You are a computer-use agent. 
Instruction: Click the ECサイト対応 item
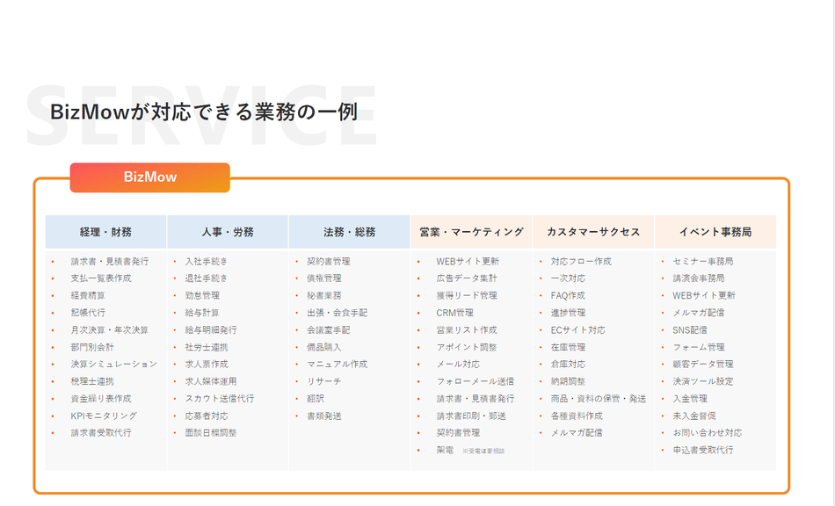(x=577, y=330)
